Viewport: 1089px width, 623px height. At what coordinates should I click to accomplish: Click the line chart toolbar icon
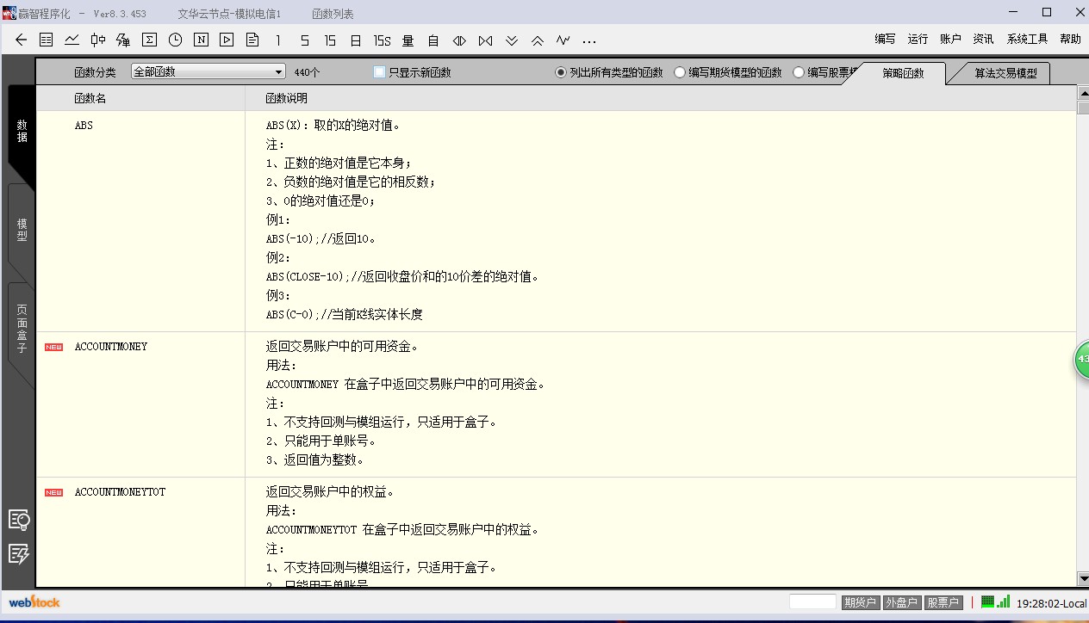[x=72, y=40]
